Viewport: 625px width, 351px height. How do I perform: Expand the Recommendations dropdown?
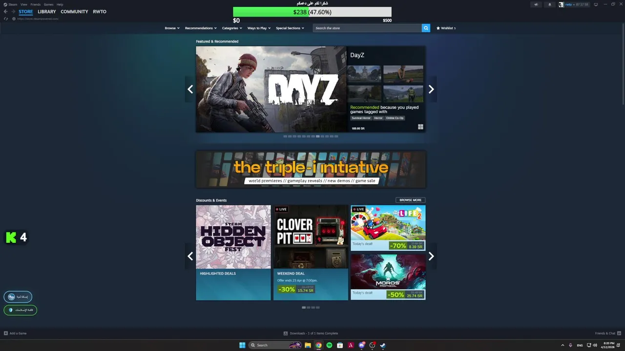click(201, 28)
